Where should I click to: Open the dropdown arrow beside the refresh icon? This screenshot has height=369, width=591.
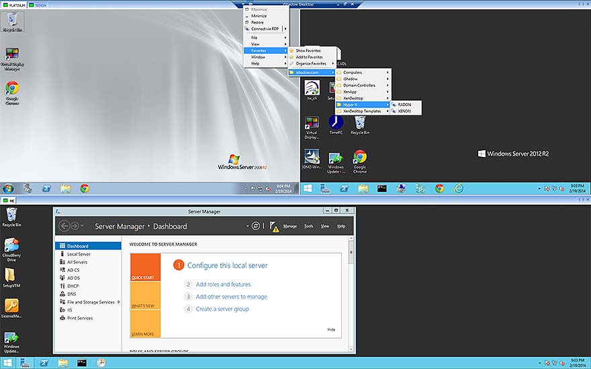[247, 226]
